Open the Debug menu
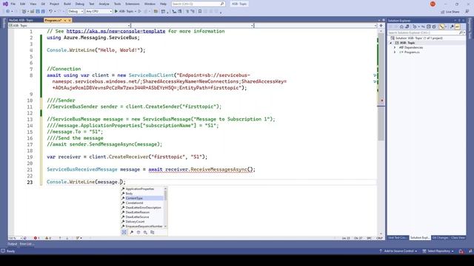 pyautogui.click(x=80, y=4)
